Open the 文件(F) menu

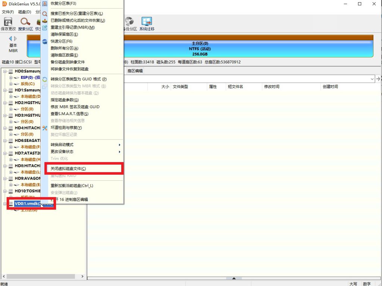[8, 12]
